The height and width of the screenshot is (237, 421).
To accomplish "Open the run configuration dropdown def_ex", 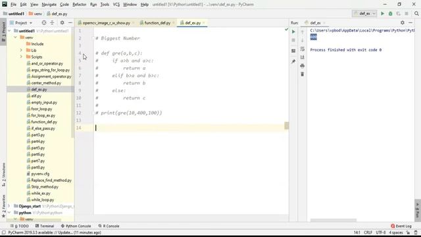I will point(364,13).
